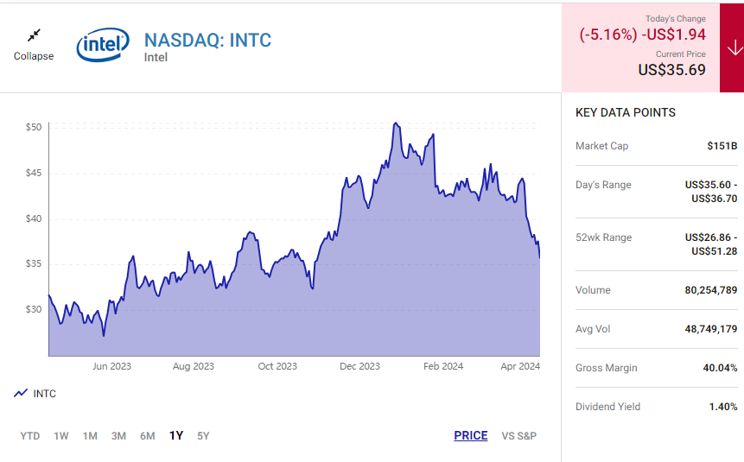Screen dimensions: 744x462
Task: Select the 6M time range
Action: pos(148,436)
